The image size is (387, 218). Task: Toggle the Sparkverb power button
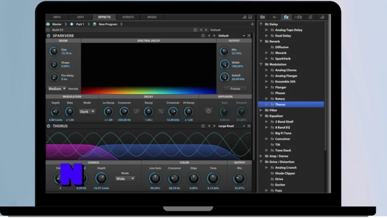point(48,36)
